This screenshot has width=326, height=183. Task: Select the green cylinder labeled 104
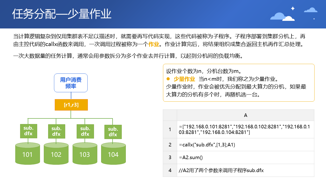click(x=113, y=153)
